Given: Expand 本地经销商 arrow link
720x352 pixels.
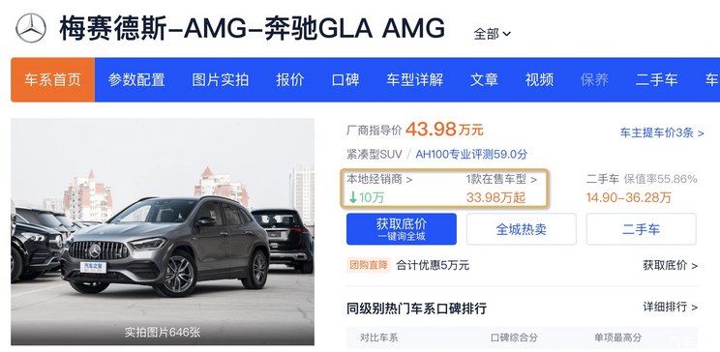Looking at the screenshot, I should coord(379,180).
